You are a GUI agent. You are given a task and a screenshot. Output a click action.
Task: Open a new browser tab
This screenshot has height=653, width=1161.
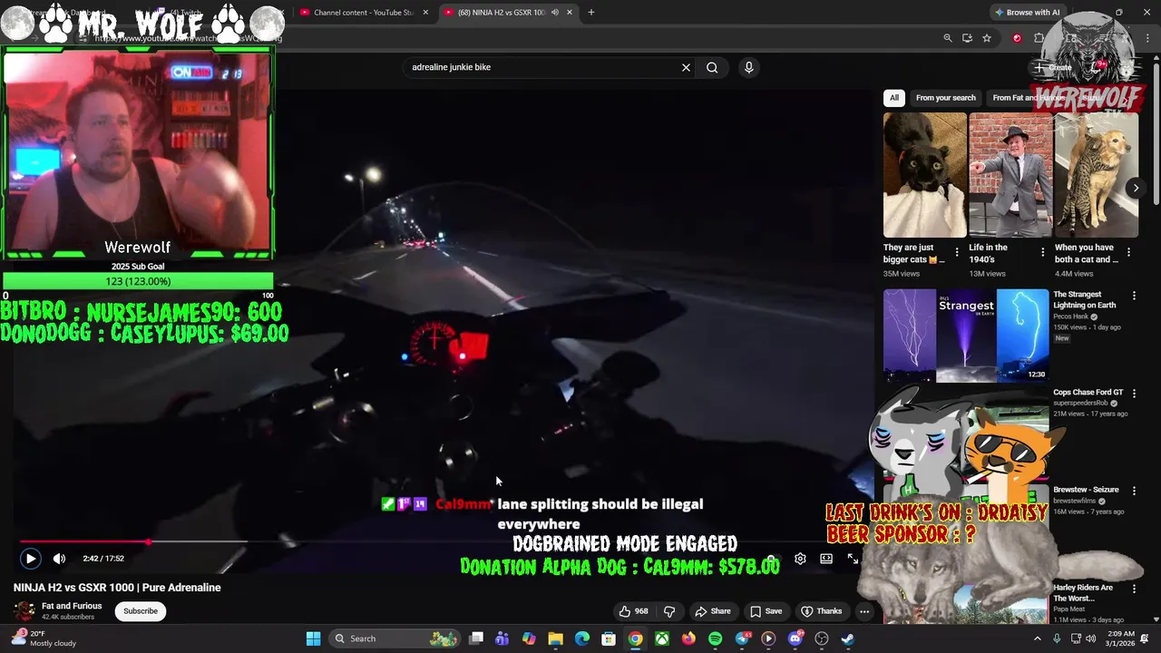point(590,13)
